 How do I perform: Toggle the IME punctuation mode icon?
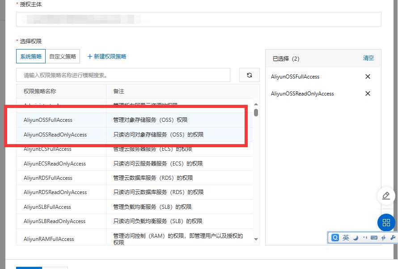[364, 238]
